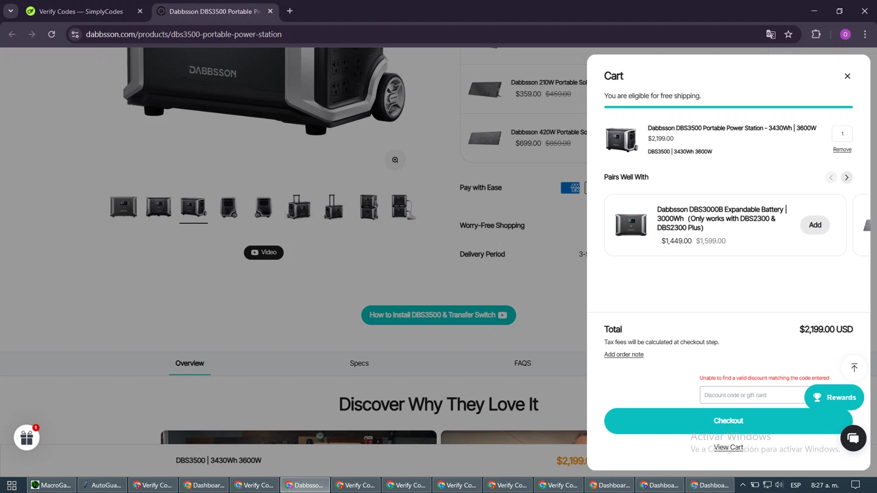877x493 pixels.
Task: Add the DBS3000B Expandable Battery to cart
Action: pos(815,225)
